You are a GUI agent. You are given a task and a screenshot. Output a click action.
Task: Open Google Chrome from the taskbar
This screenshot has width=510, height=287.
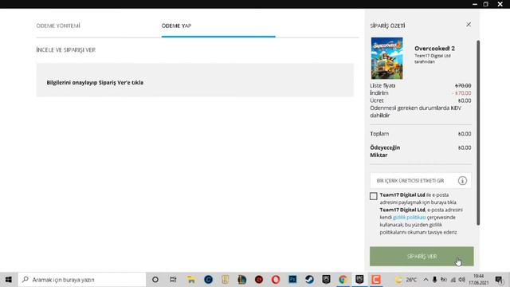pos(343,280)
